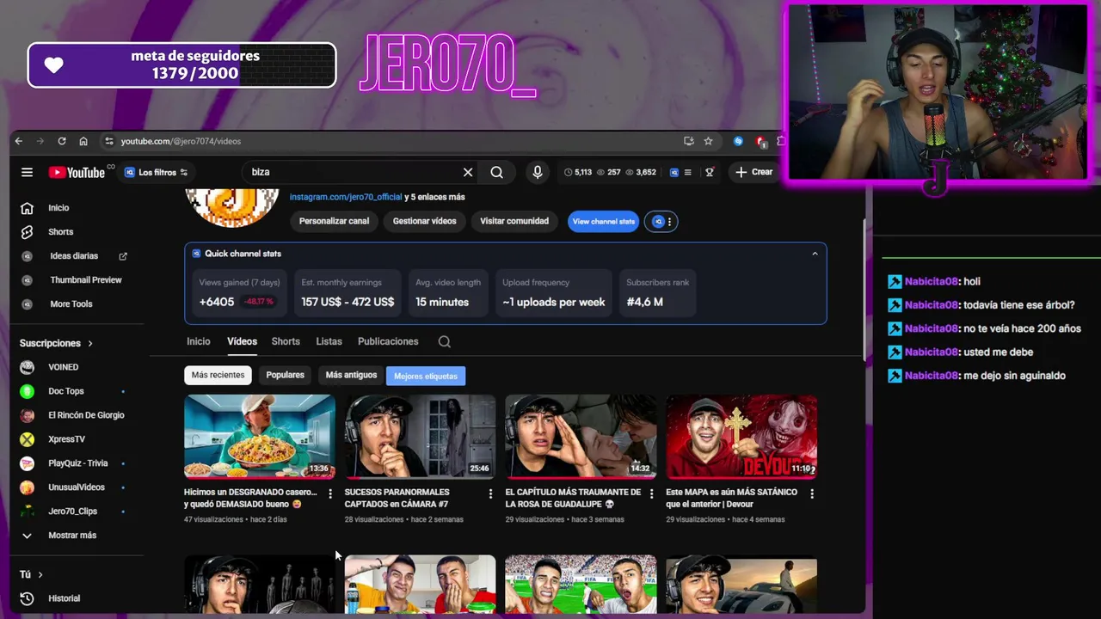This screenshot has height=619, width=1101.
Task: Open the blue Shazam extension icon
Action: (x=738, y=141)
